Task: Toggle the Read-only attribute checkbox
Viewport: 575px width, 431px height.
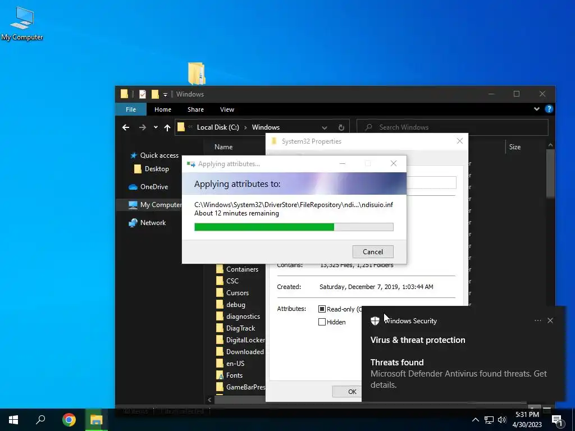Action: (322, 309)
